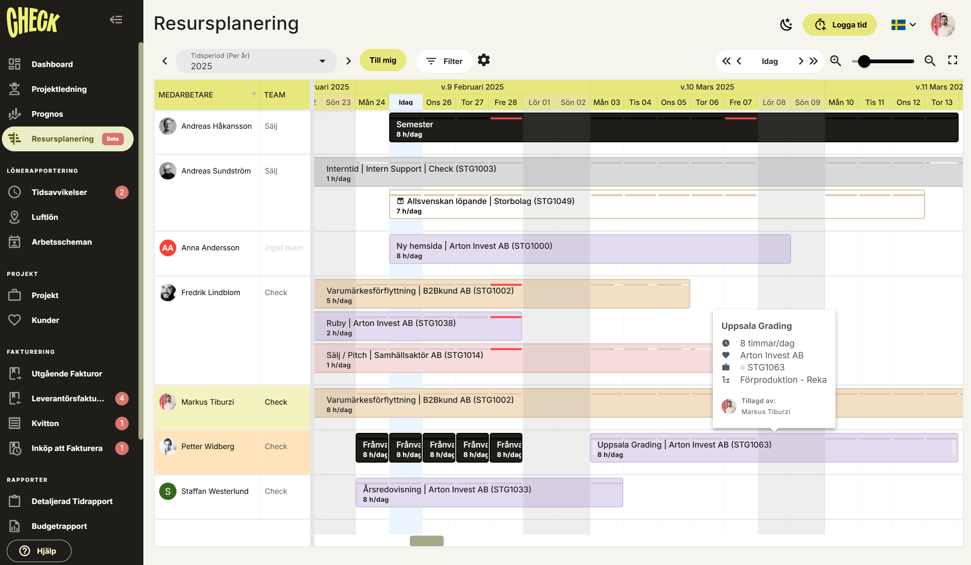Image resolution: width=971 pixels, height=565 pixels.
Task: Open the Filter options
Action: tap(444, 61)
